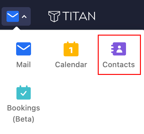Click the spiral binding of the Contacts icon

[x=112, y=49]
